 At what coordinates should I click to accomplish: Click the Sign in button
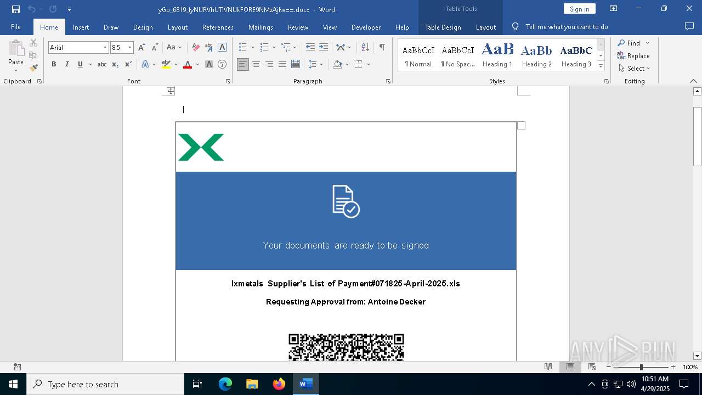[x=579, y=9]
